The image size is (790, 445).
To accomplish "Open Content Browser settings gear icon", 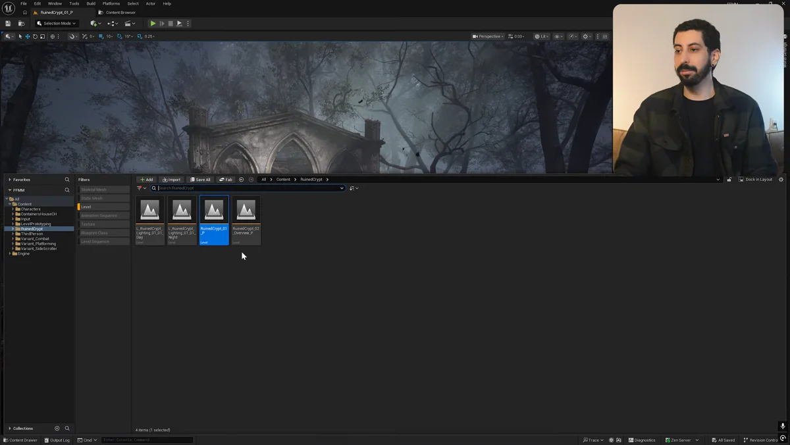I will pyautogui.click(x=781, y=179).
